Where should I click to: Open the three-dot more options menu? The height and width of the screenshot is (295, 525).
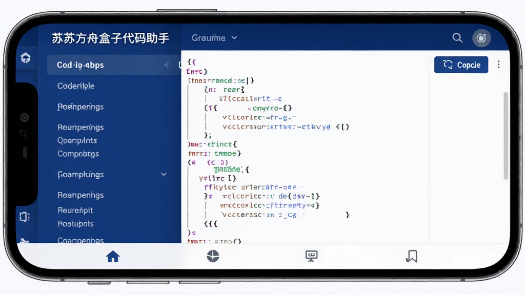(498, 65)
